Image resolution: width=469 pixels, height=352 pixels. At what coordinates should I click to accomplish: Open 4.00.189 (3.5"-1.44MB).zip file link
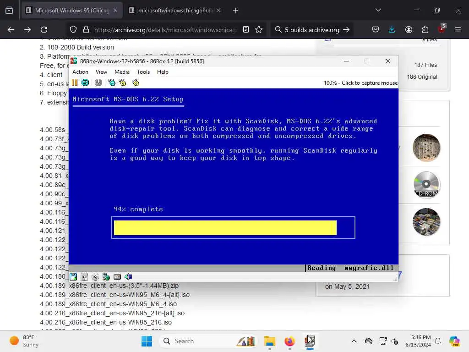point(109,286)
